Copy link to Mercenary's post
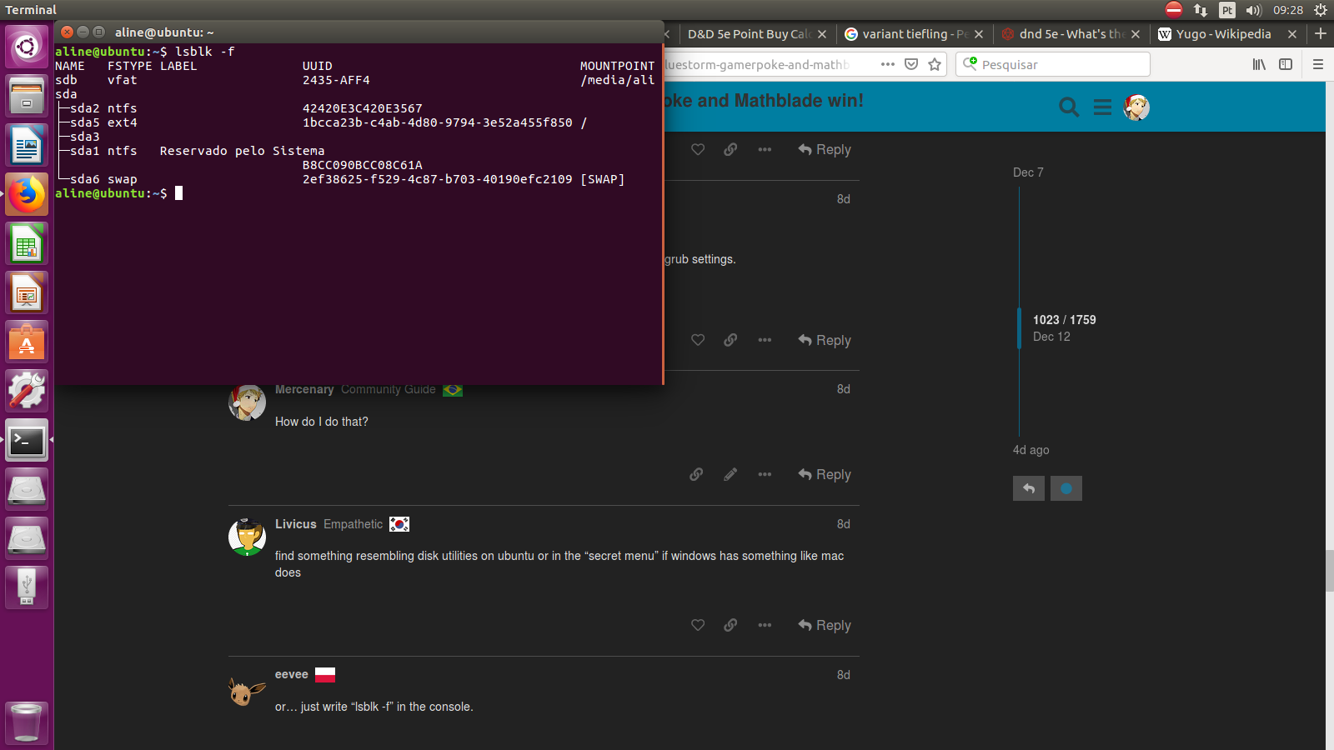The width and height of the screenshot is (1334, 750). (x=696, y=474)
